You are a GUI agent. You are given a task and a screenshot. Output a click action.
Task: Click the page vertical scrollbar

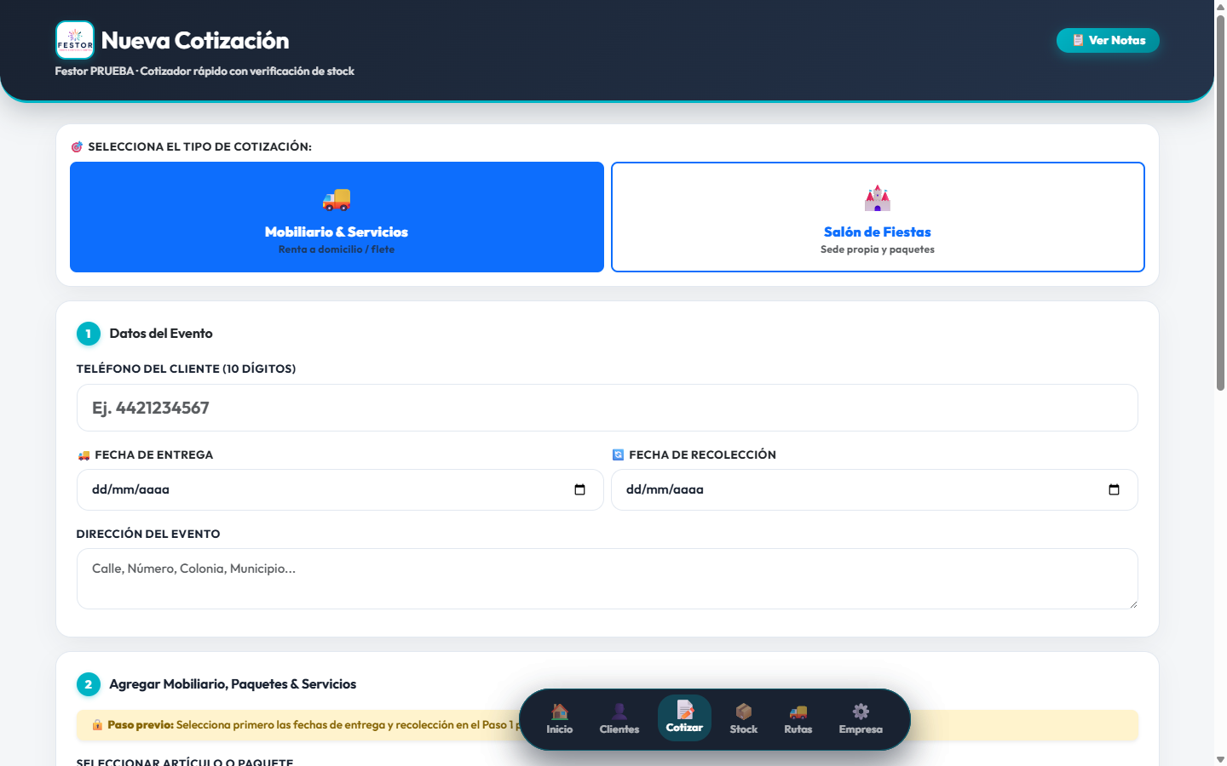pos(1220,204)
